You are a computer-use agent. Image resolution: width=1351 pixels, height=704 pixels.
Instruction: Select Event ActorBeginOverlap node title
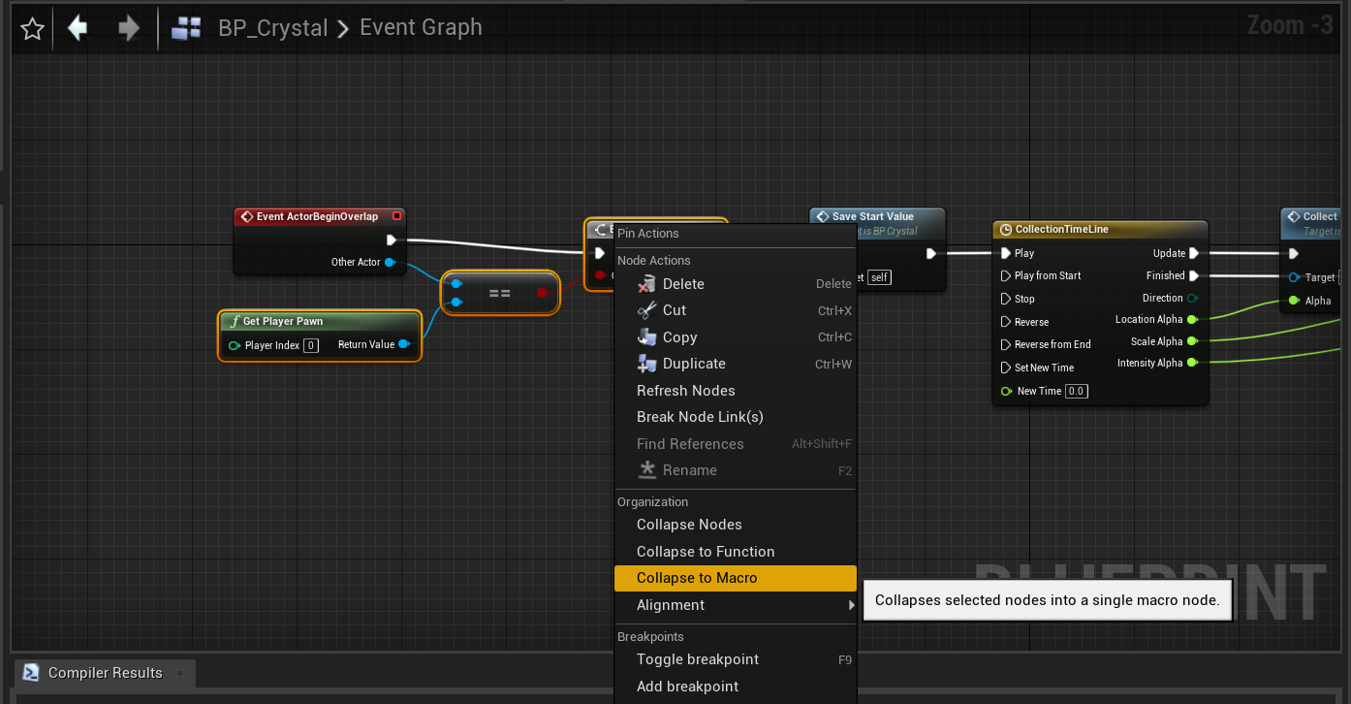tap(317, 216)
